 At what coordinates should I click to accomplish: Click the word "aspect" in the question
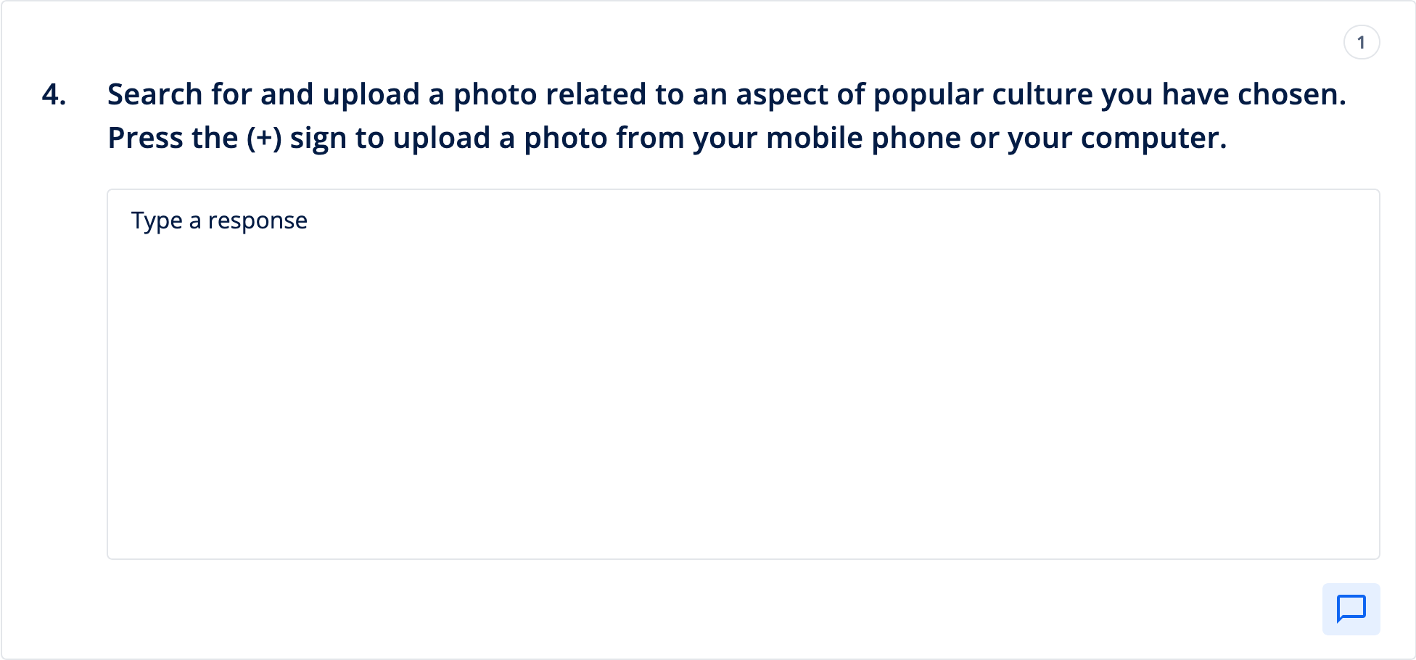click(x=784, y=95)
